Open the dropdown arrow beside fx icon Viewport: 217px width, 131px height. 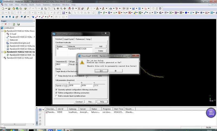66,13
